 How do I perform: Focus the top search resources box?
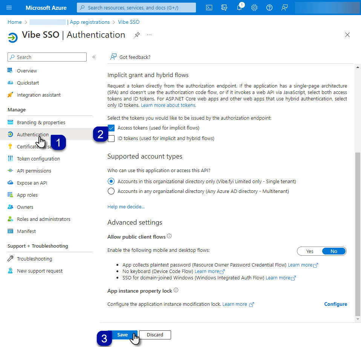[136, 8]
